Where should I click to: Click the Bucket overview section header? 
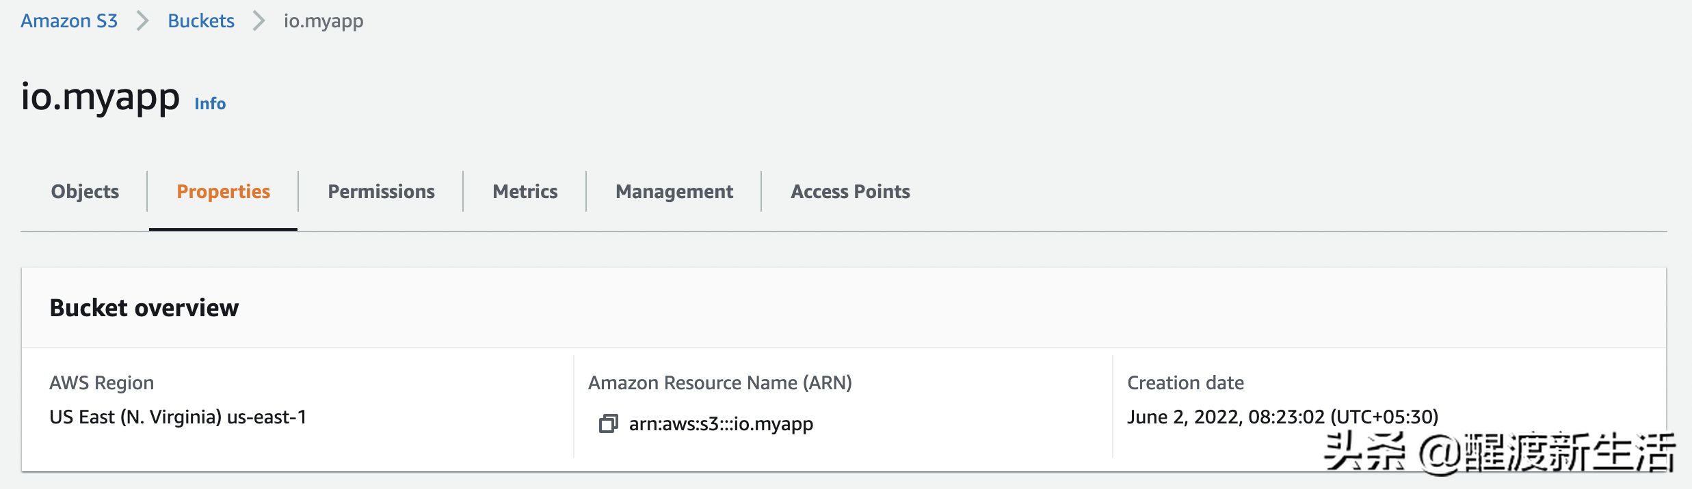point(144,308)
